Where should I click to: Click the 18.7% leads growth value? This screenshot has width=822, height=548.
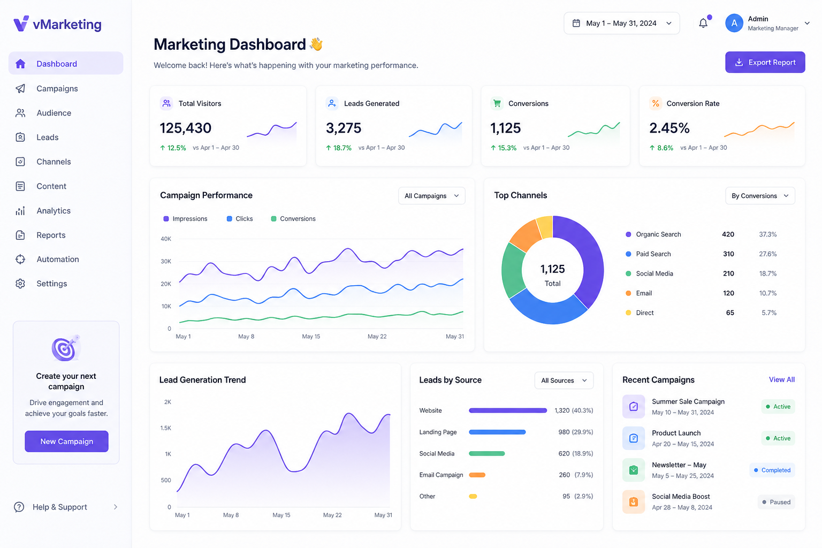coord(342,148)
